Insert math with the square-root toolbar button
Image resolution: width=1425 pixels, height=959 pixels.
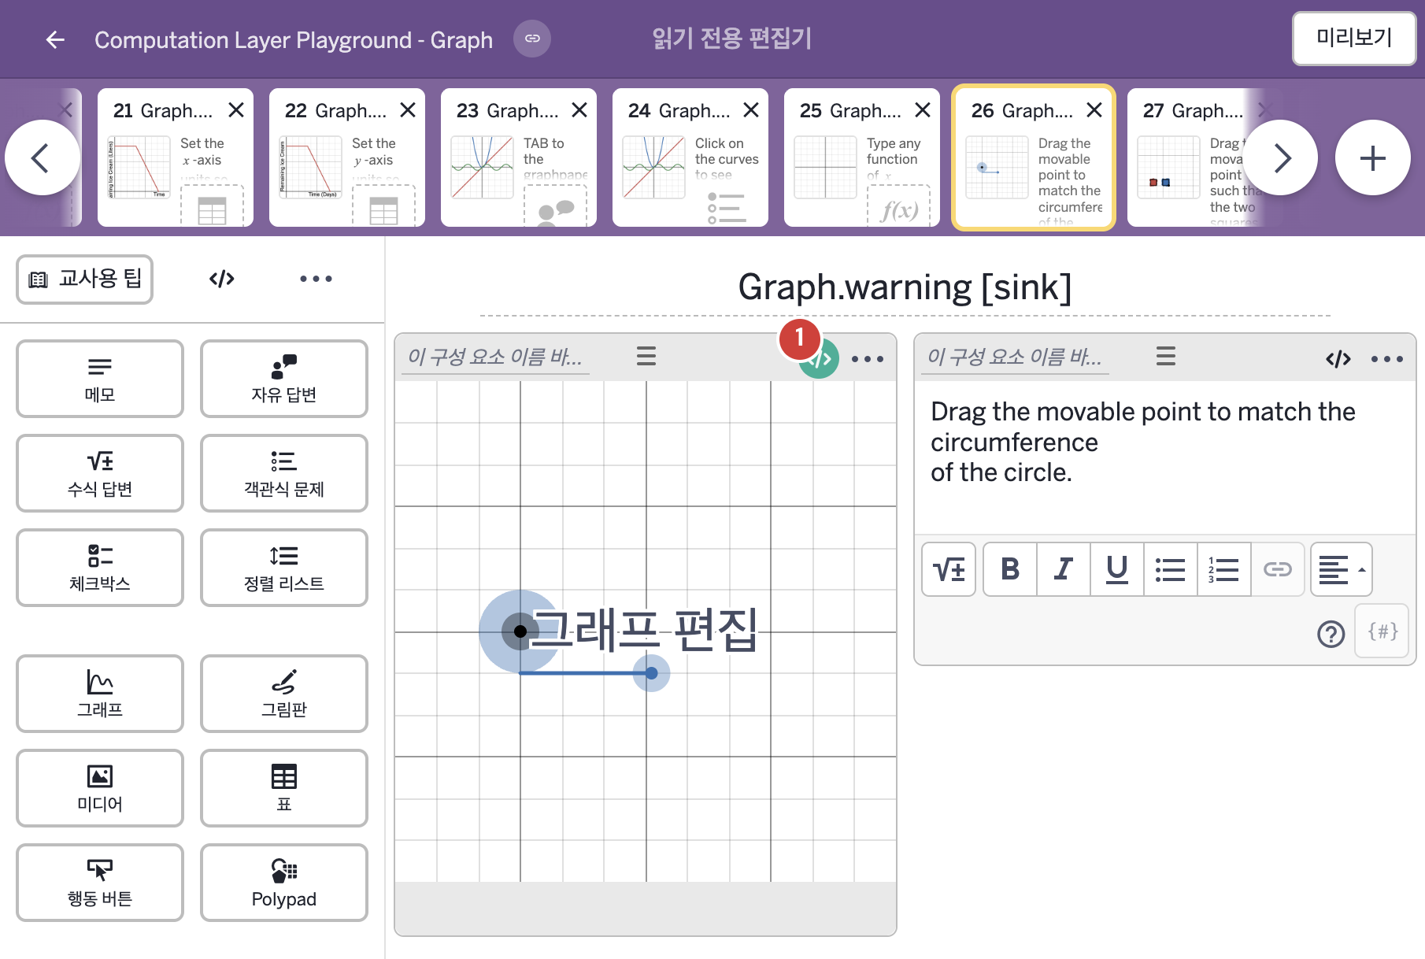click(x=949, y=569)
